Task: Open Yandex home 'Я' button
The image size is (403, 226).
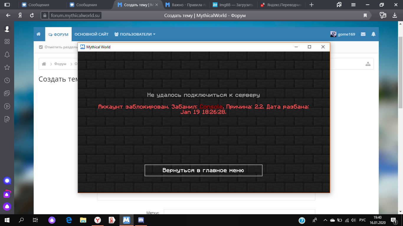Action: pyautogui.click(x=20, y=15)
